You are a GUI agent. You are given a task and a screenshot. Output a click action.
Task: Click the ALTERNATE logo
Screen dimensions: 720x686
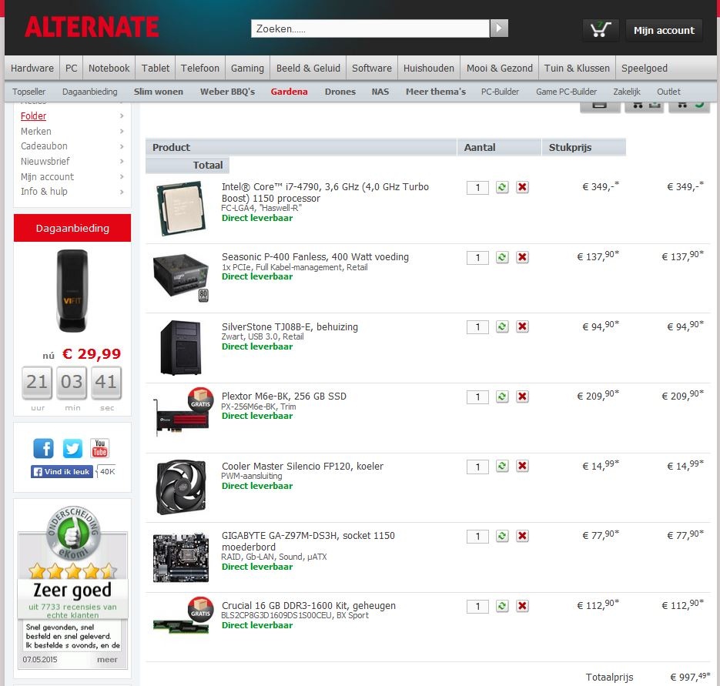92,27
